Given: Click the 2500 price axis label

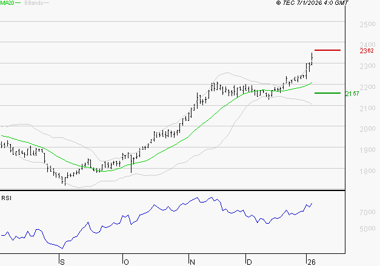Looking at the screenshot, I should 367,24.
